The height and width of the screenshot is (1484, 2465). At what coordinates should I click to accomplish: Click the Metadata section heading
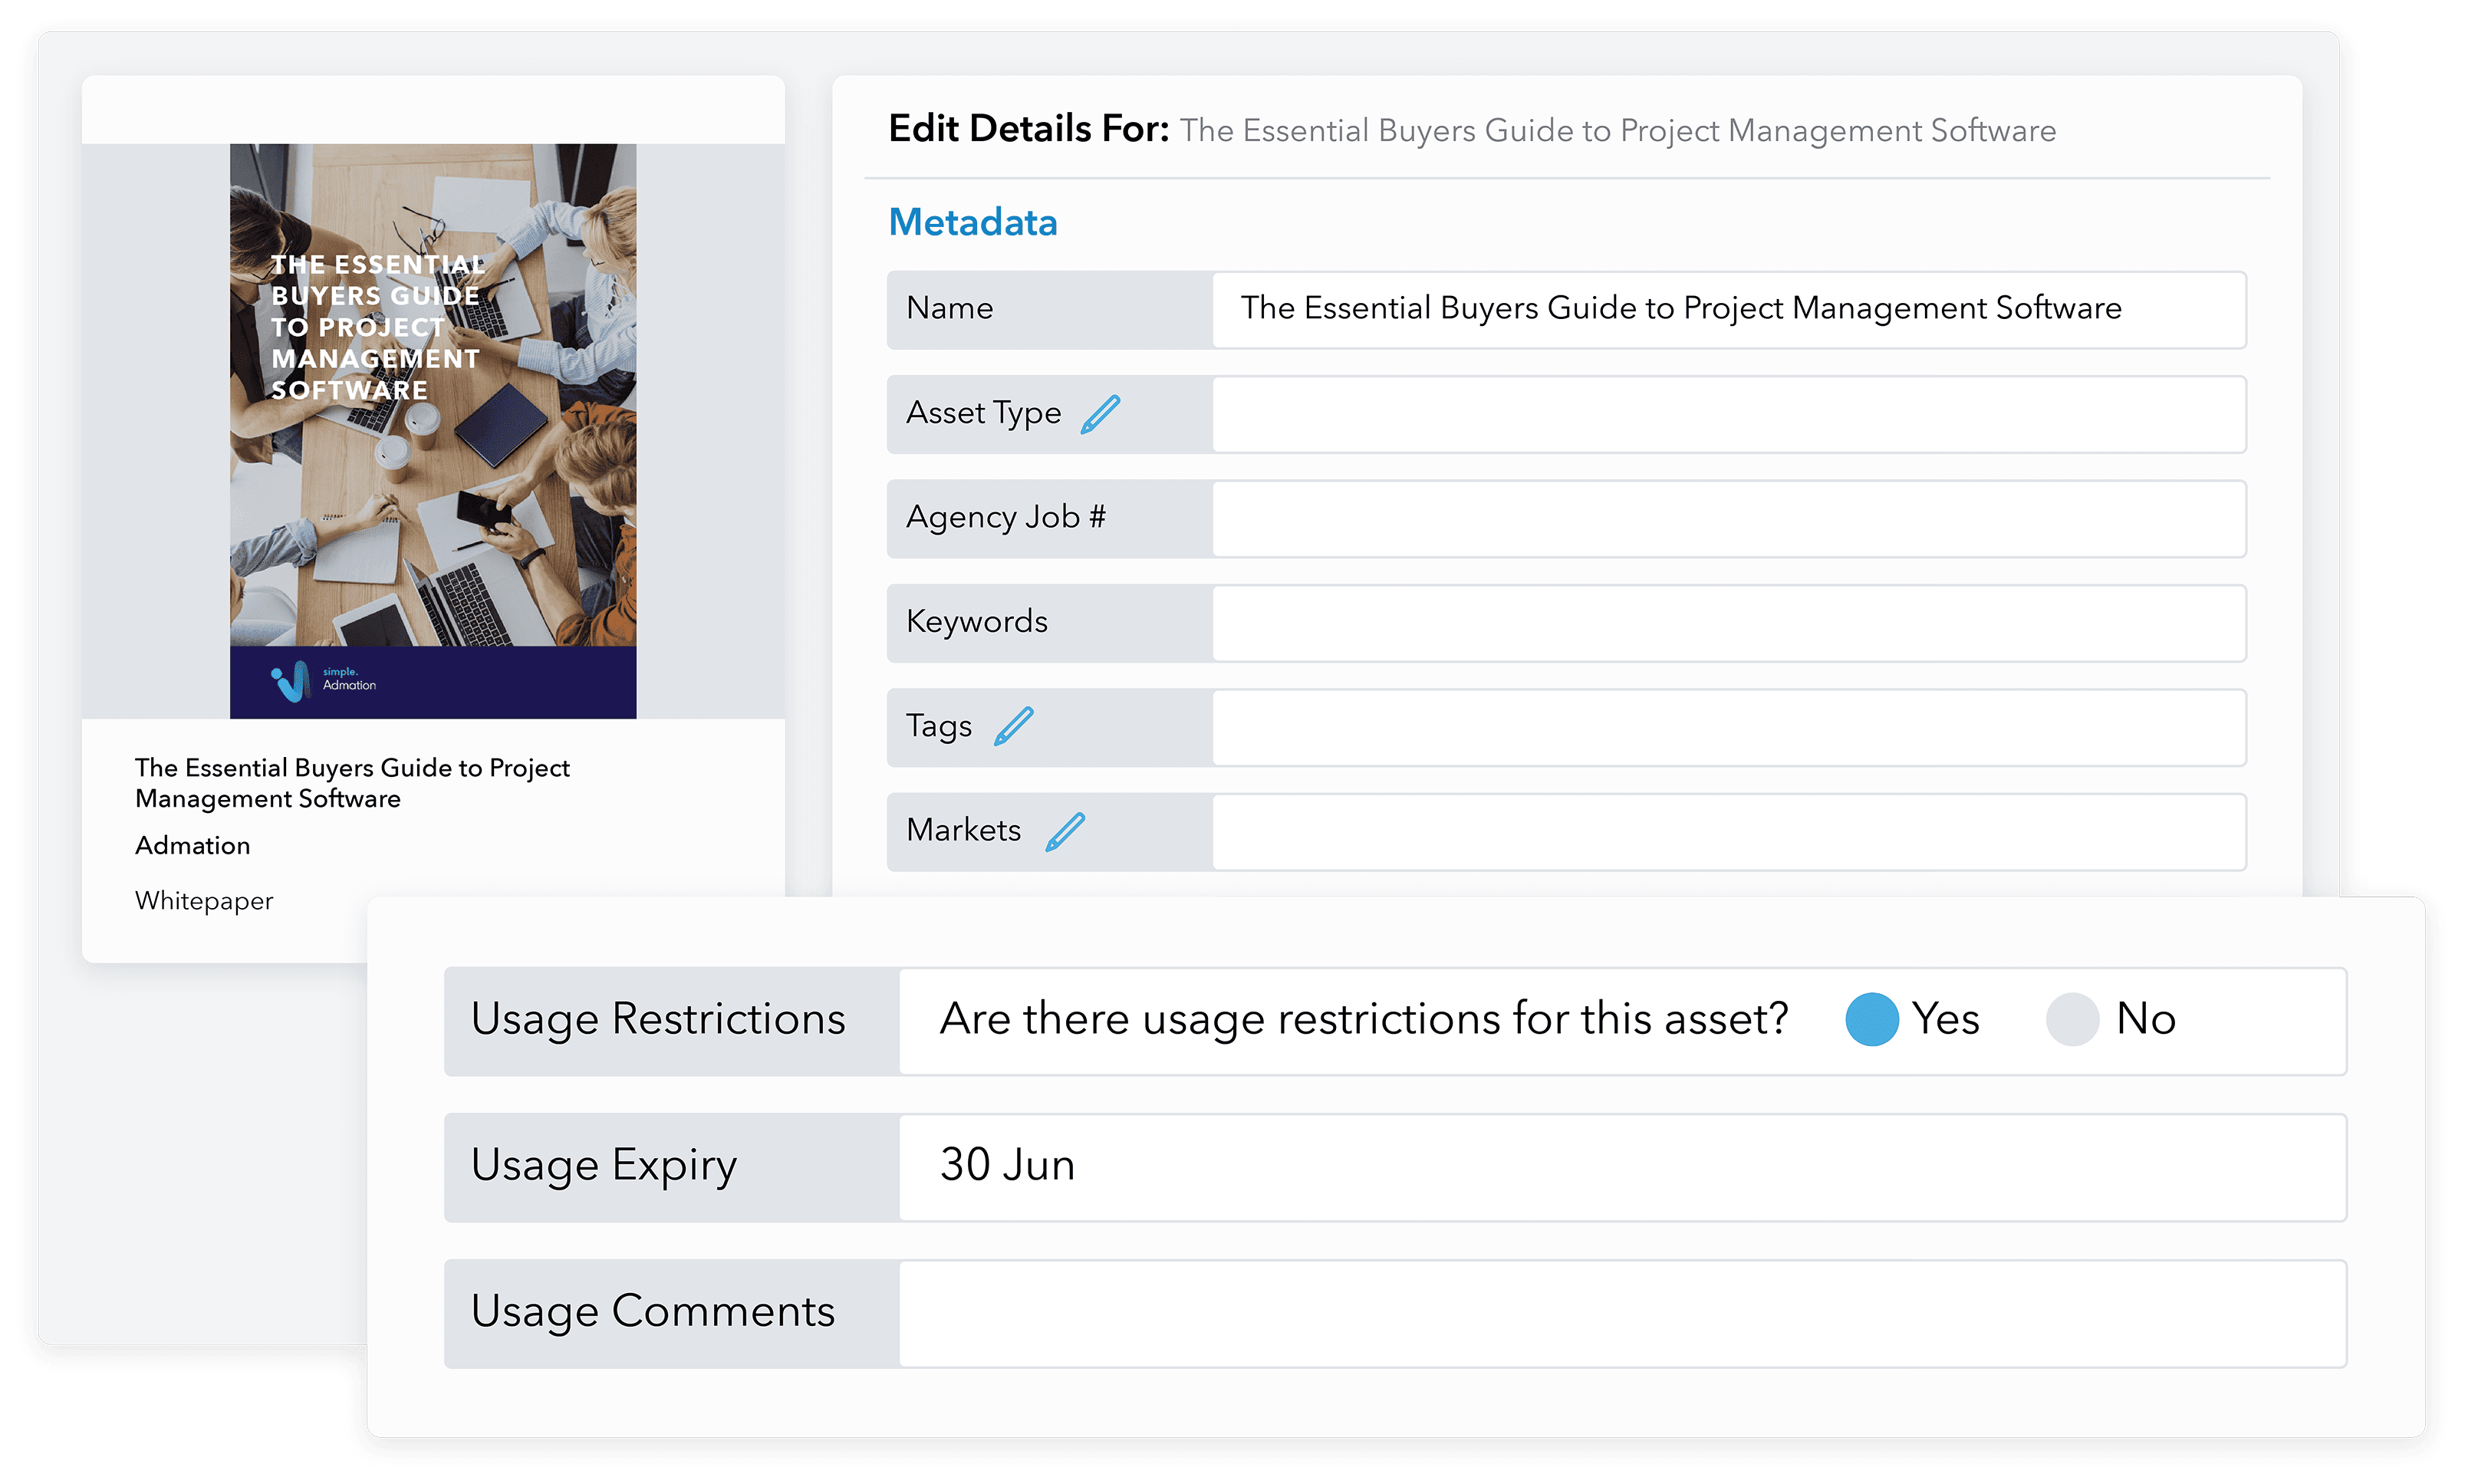click(972, 222)
